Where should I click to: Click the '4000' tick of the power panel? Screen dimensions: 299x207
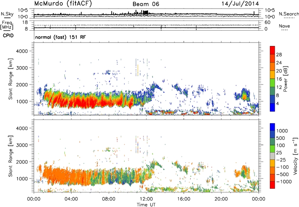pyautogui.click(x=22, y=51)
